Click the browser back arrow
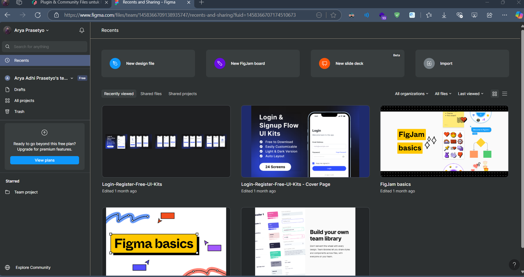 tap(7, 15)
